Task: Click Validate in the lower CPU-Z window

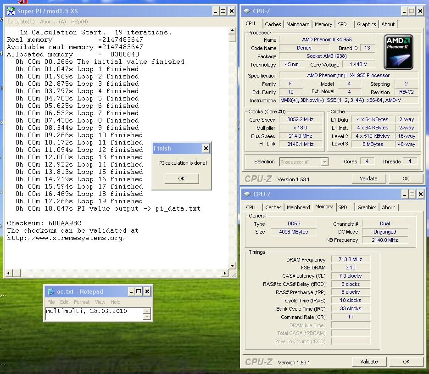Action: [x=369, y=362]
